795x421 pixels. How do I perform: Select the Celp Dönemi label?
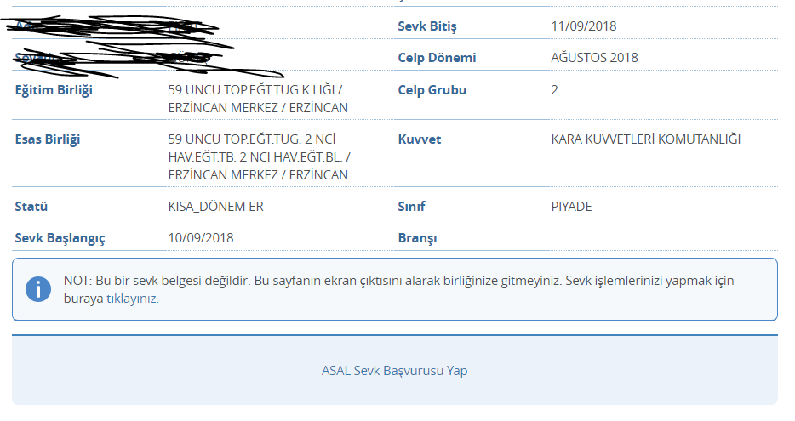[437, 58]
